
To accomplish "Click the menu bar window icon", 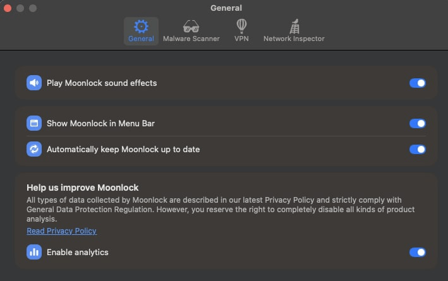I will [34, 123].
